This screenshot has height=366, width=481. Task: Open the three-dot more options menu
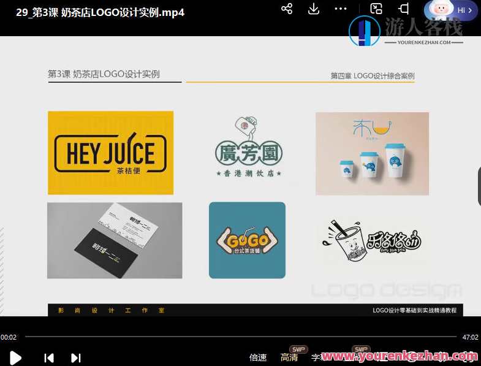[341, 9]
